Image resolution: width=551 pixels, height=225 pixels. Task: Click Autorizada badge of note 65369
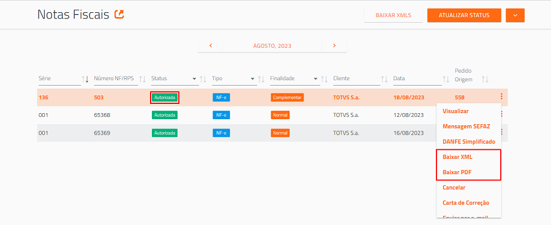tap(165, 133)
